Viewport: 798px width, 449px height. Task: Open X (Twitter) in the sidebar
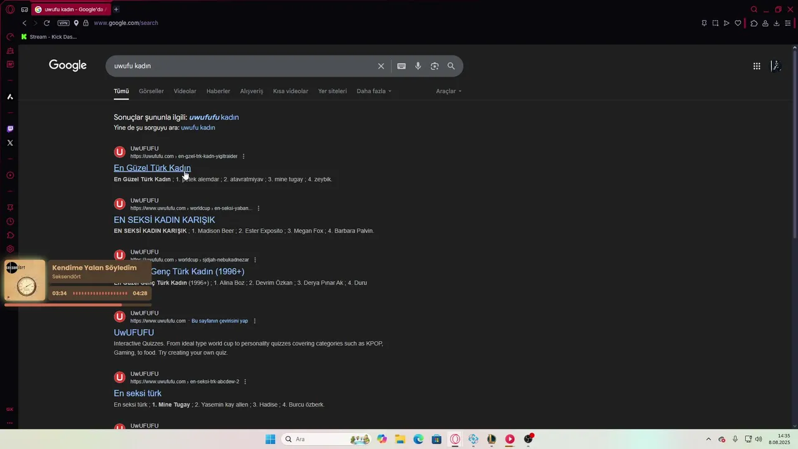[10, 143]
